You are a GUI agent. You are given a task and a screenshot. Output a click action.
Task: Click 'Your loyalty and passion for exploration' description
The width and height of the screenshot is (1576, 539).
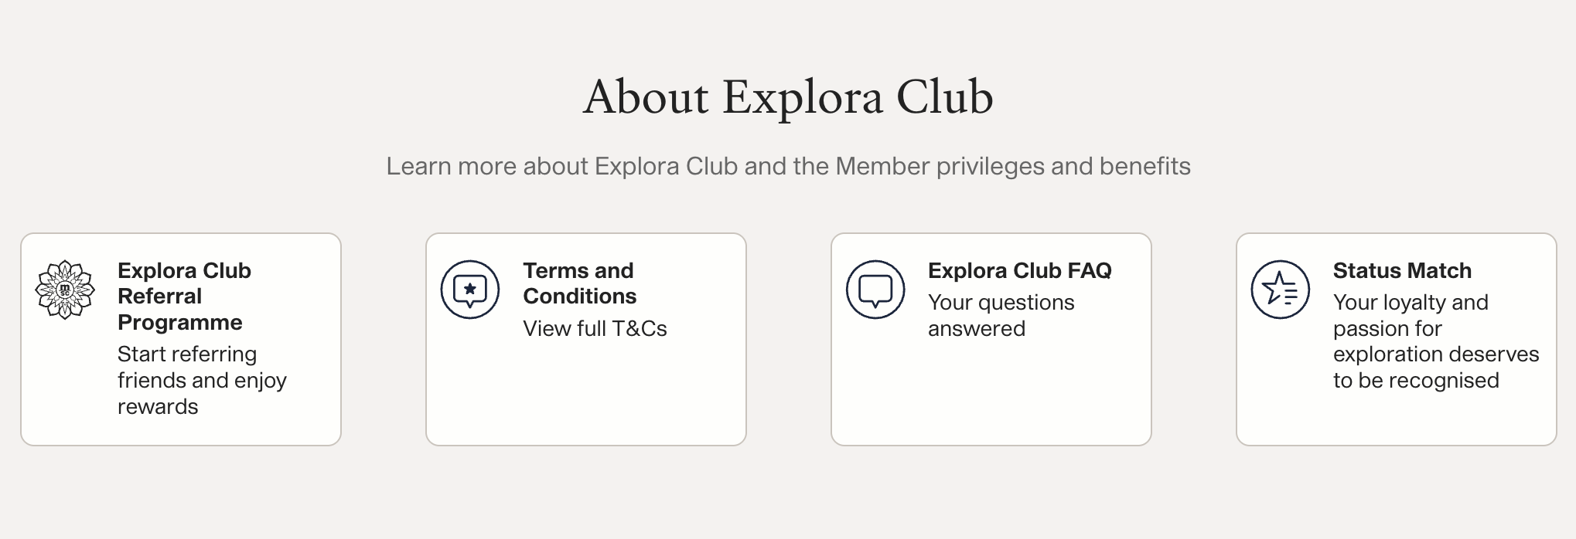tap(1435, 328)
